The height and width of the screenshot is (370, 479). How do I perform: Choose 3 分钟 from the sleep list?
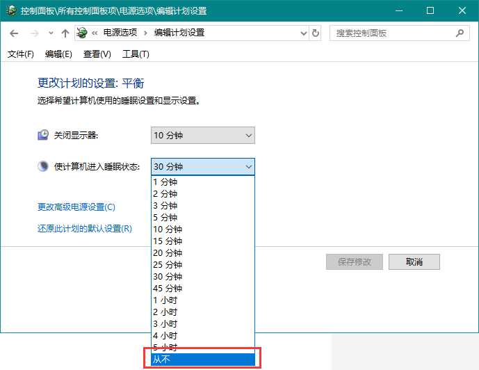(203, 206)
